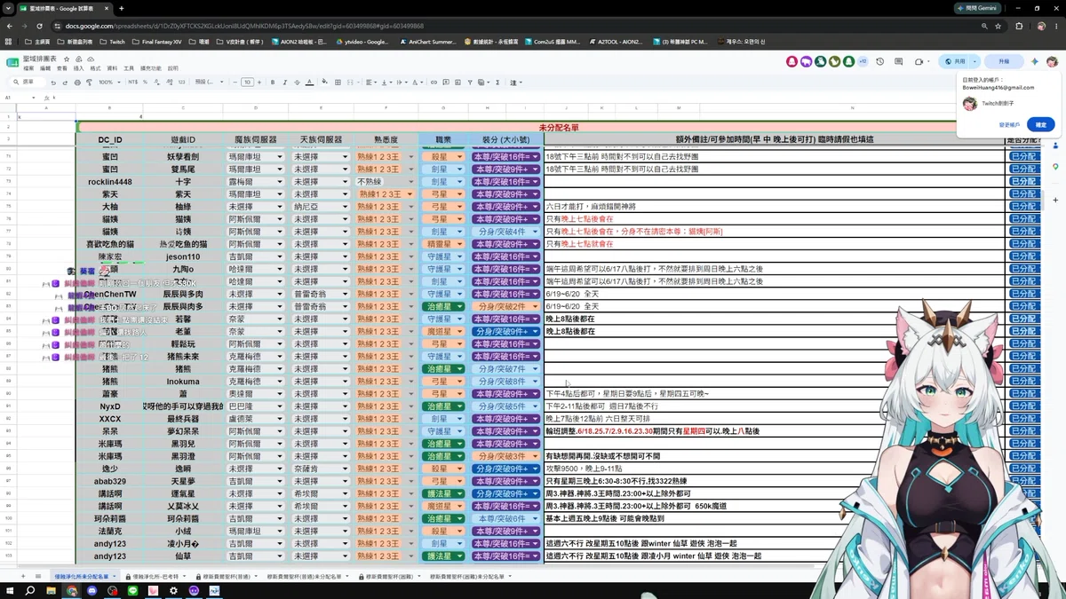This screenshot has height=599, width=1066.
Task: Open the all sheets list icon
Action: (x=38, y=577)
